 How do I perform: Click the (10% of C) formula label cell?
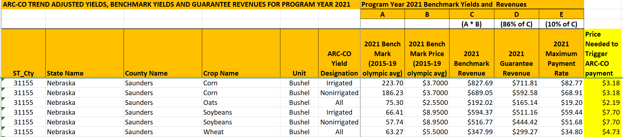pyautogui.click(x=561, y=24)
